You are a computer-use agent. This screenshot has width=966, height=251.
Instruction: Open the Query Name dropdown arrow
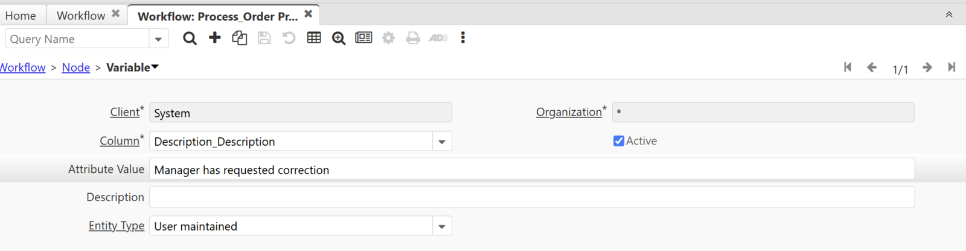pos(158,39)
